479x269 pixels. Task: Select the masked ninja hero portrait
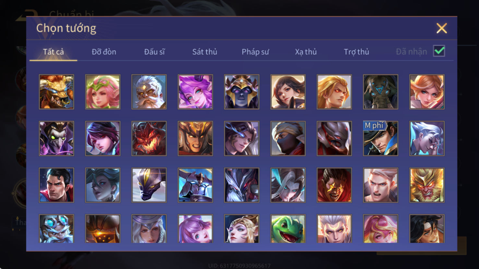(x=288, y=138)
